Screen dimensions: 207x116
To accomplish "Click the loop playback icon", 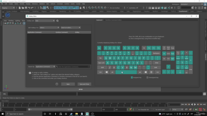I will pyautogui.click(x=186, y=110).
